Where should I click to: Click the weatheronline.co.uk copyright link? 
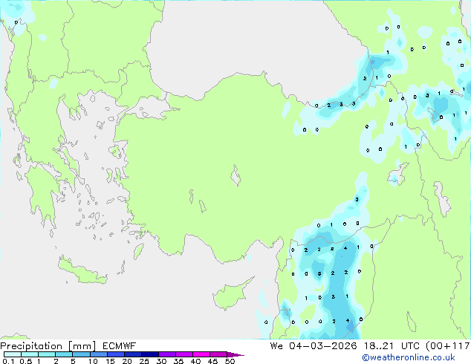409,357
